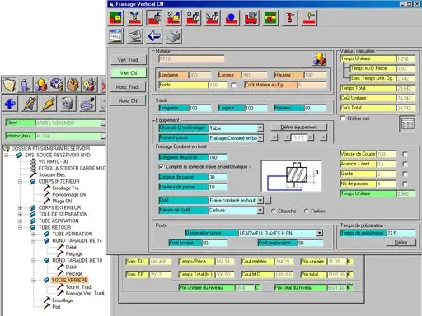Open the gears icon in dossier window

coord(57,85)
